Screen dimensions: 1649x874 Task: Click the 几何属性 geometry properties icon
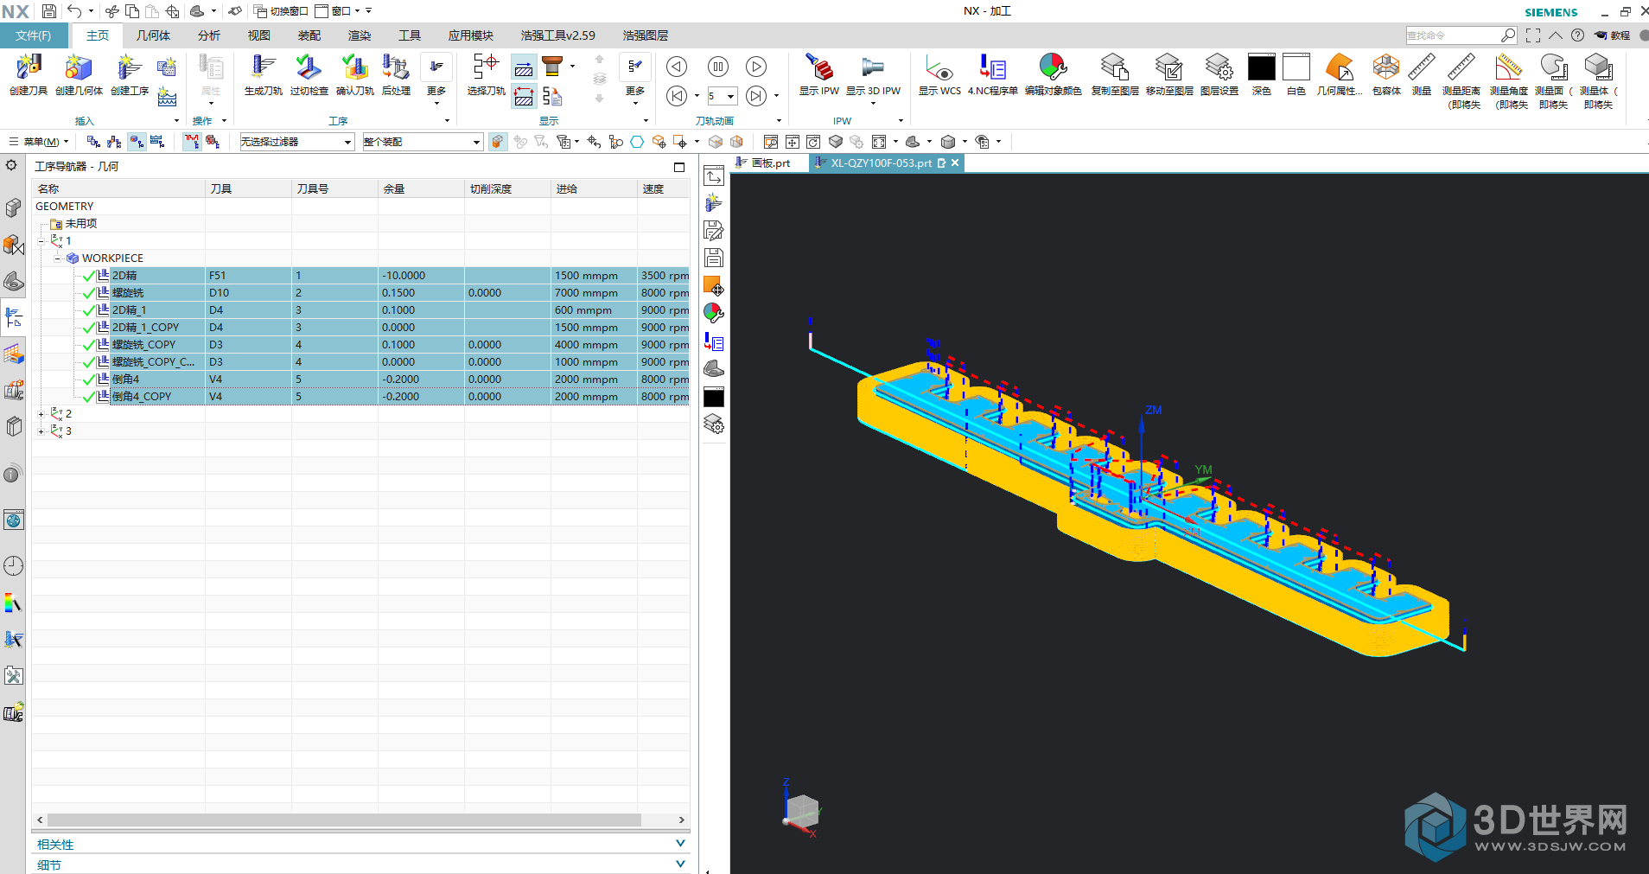point(1340,74)
